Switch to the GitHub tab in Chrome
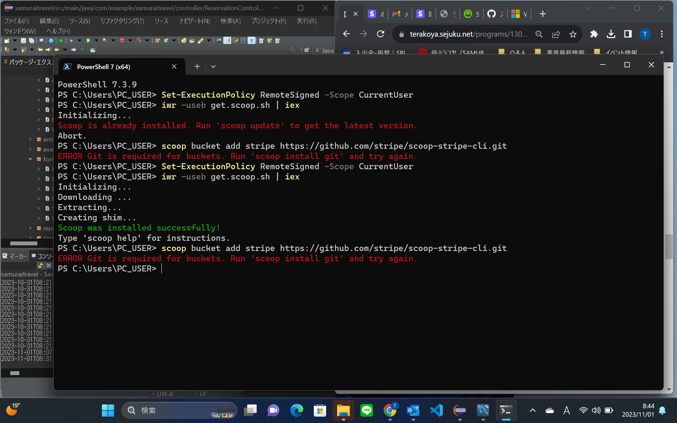The height and width of the screenshot is (423, 677). click(x=495, y=14)
